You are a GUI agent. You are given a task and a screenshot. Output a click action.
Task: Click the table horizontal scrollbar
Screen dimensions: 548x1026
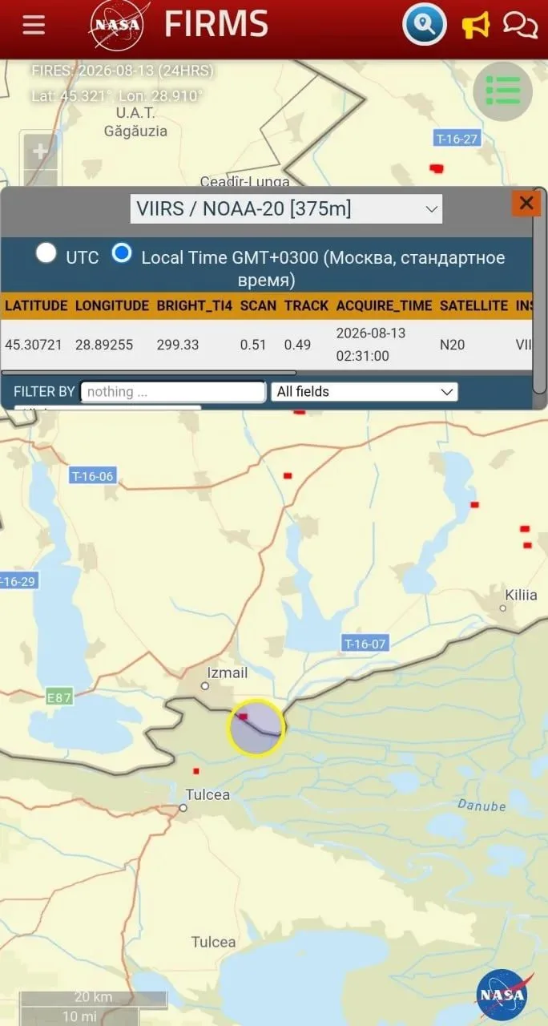point(149,373)
